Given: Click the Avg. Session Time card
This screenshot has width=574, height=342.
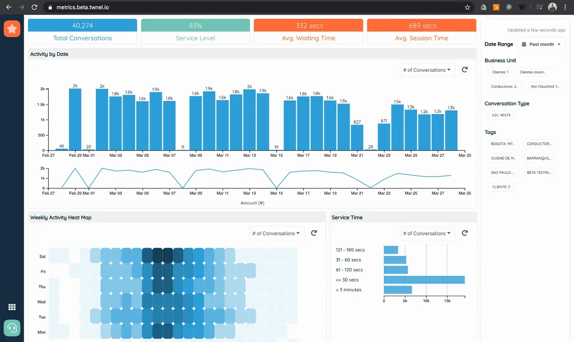Looking at the screenshot, I should [x=421, y=32].
